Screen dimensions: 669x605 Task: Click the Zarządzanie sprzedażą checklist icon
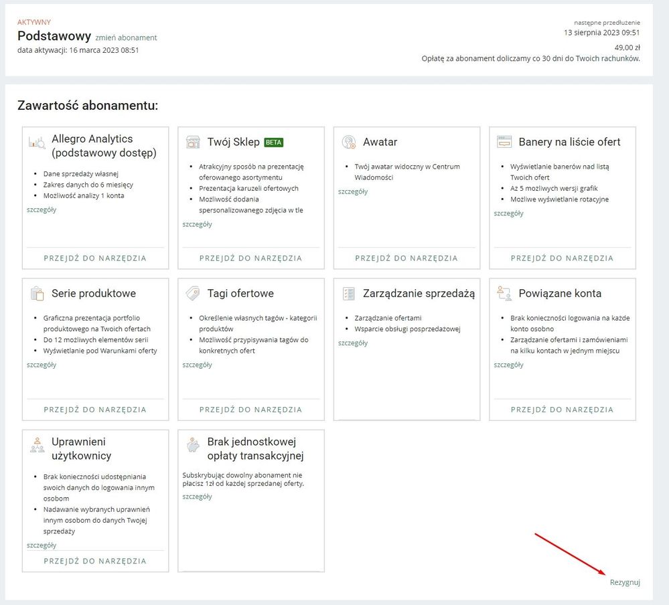[x=348, y=293]
